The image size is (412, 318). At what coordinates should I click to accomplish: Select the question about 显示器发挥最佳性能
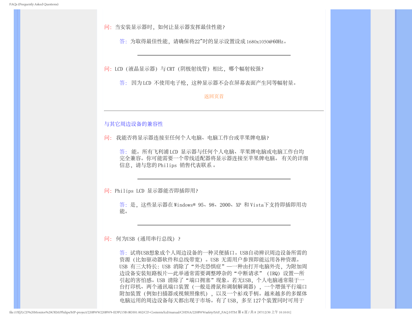click(x=169, y=27)
